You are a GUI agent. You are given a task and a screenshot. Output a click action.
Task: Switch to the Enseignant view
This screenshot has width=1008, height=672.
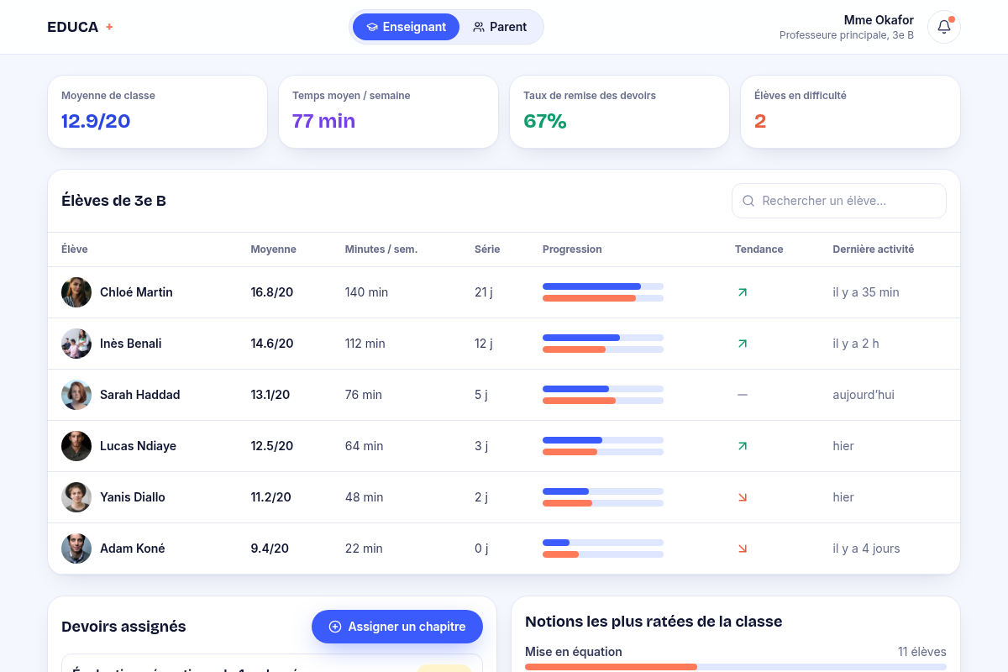click(406, 27)
